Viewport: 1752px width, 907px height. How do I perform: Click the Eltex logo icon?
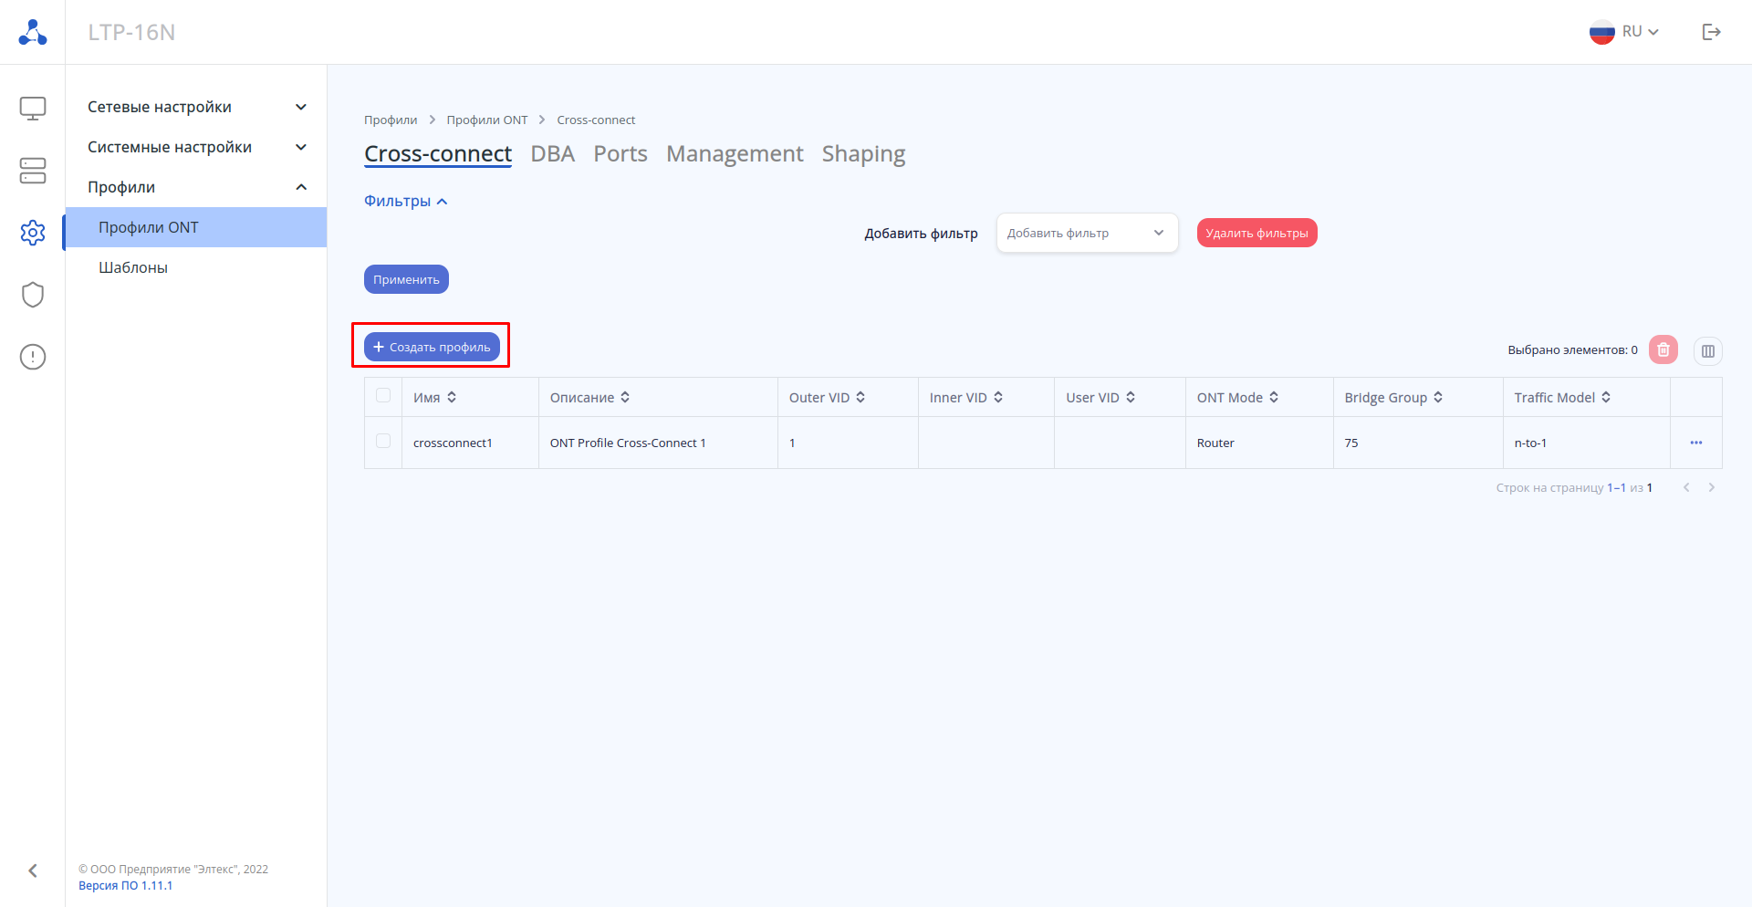pos(33,32)
